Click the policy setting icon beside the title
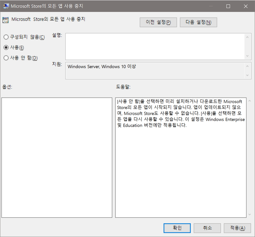 [6, 20]
